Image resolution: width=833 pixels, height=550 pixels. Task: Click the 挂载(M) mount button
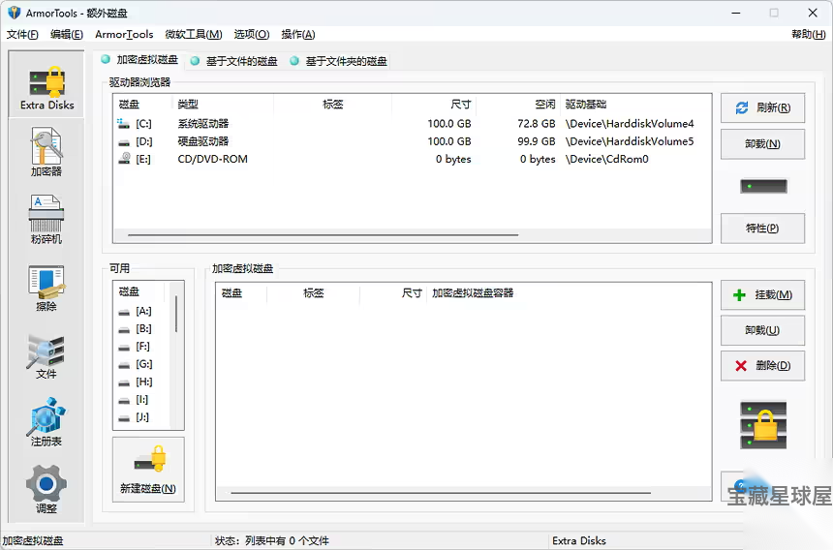pos(762,294)
